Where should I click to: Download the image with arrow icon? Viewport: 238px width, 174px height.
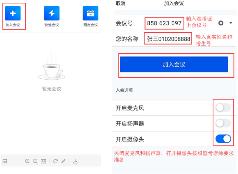(76, 161)
